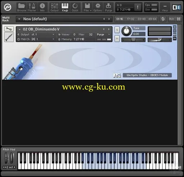Adjust the L-R pan slider

133,40
